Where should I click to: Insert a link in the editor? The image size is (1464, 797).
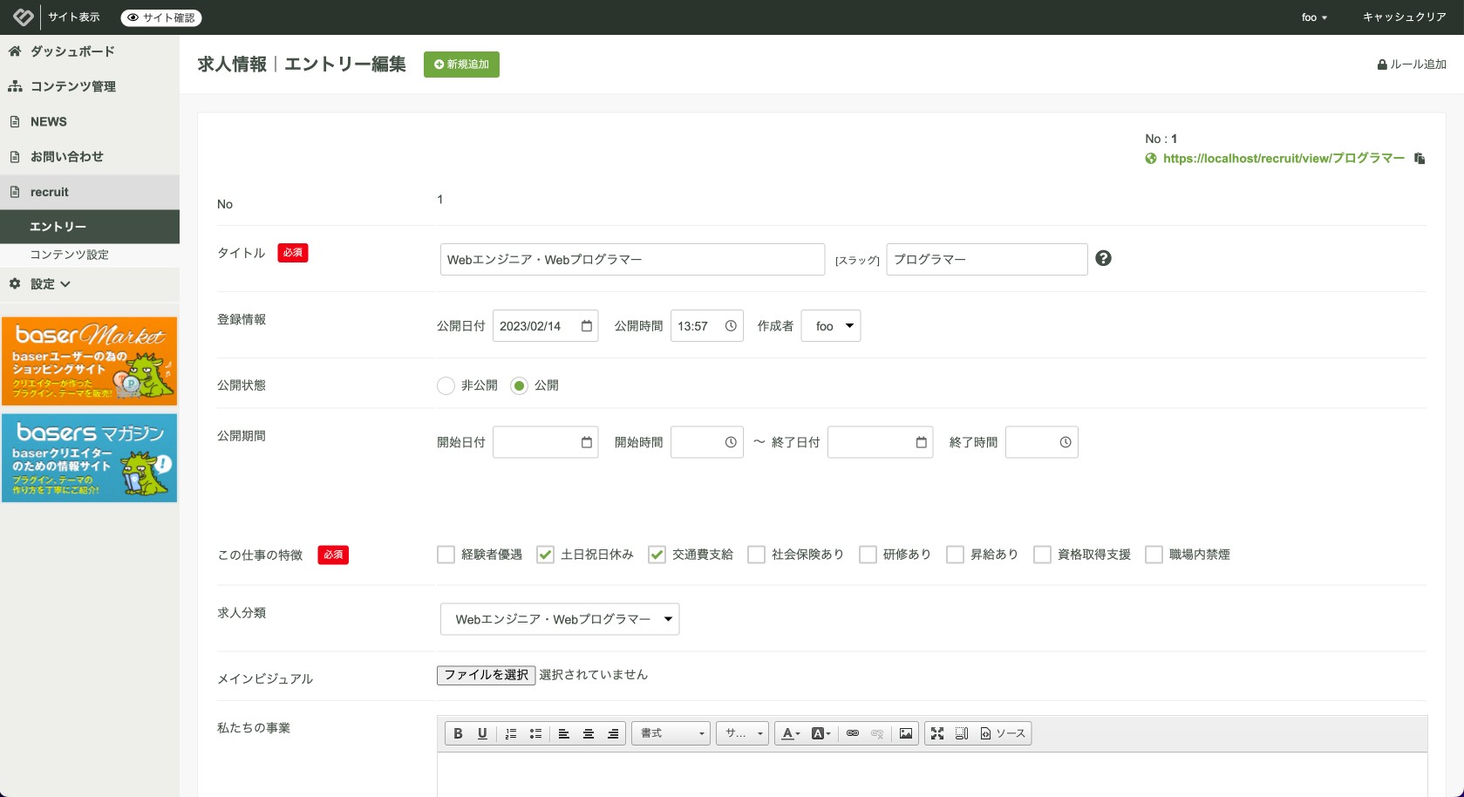click(853, 733)
